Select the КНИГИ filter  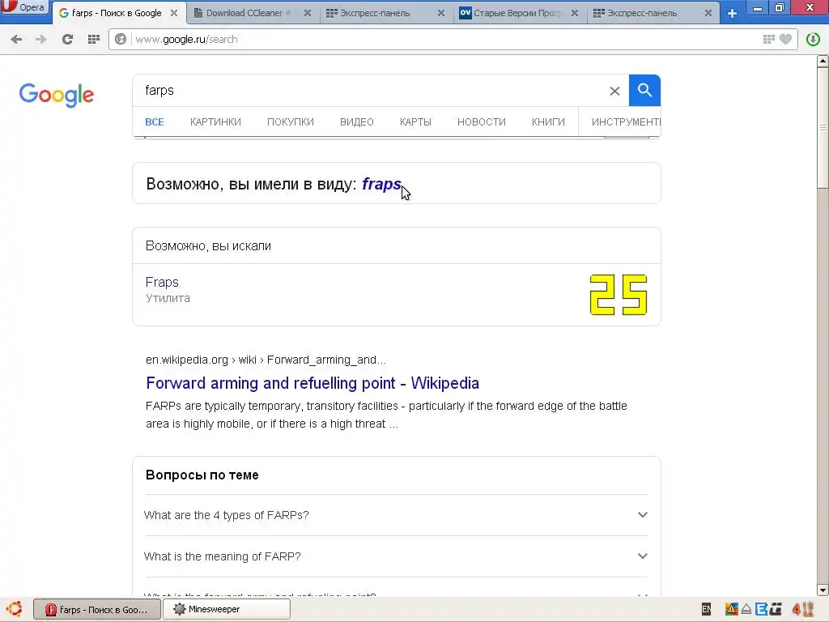548,122
